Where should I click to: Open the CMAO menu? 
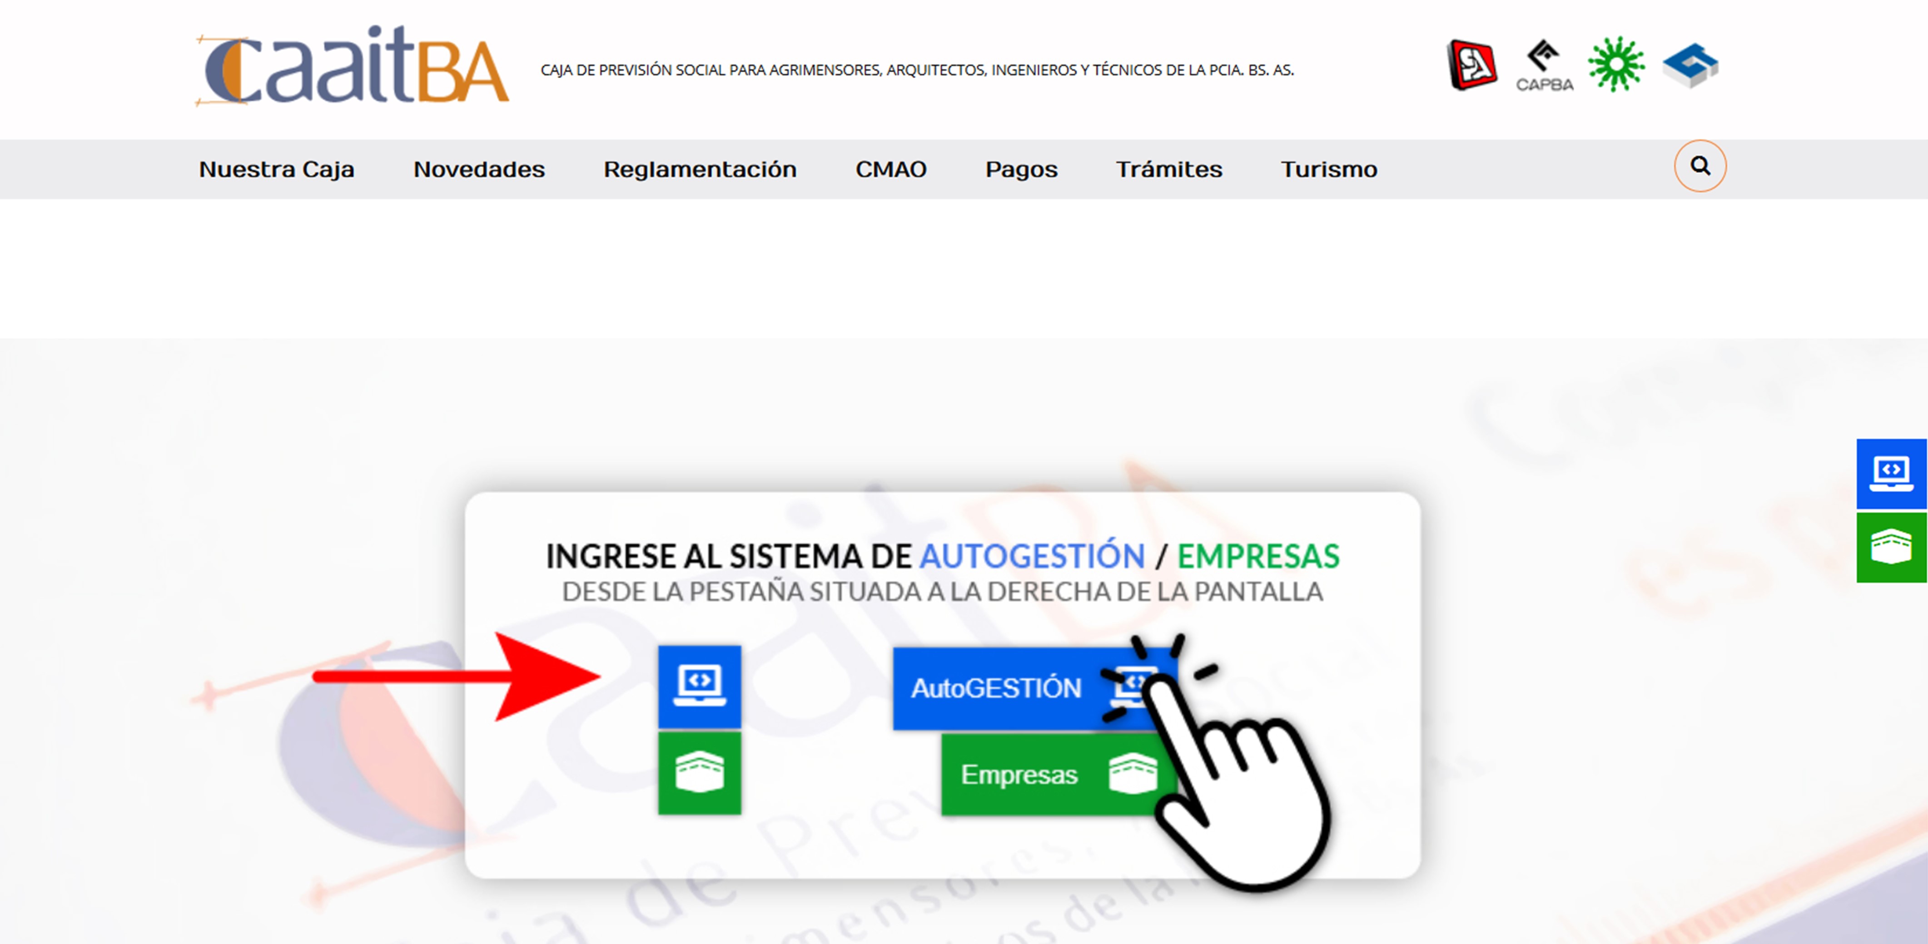tap(891, 169)
